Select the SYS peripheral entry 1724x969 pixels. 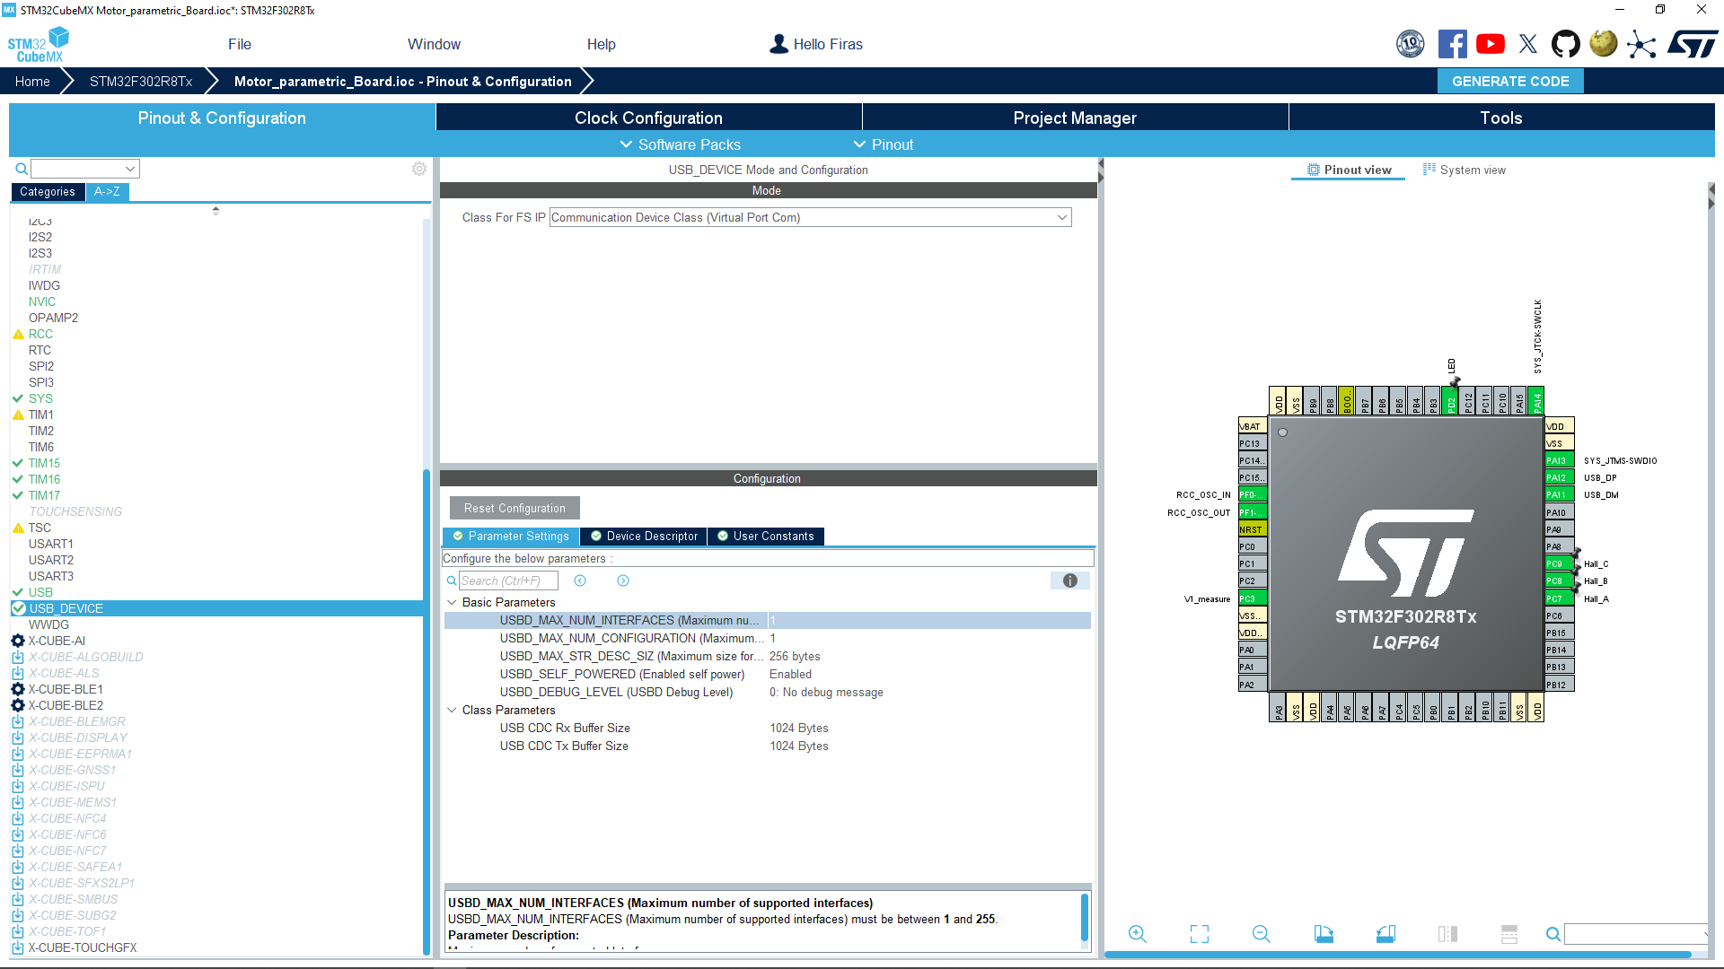[40, 398]
